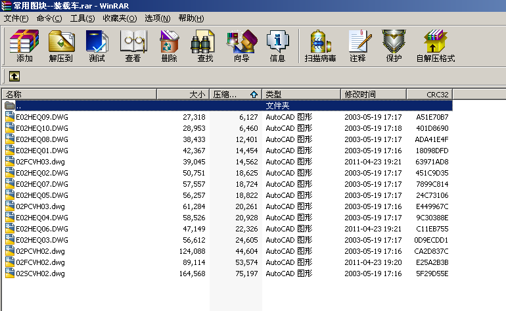Select file name E02HEQ08.DWG
This screenshot has height=311, width=506.
pyautogui.click(x=42, y=139)
